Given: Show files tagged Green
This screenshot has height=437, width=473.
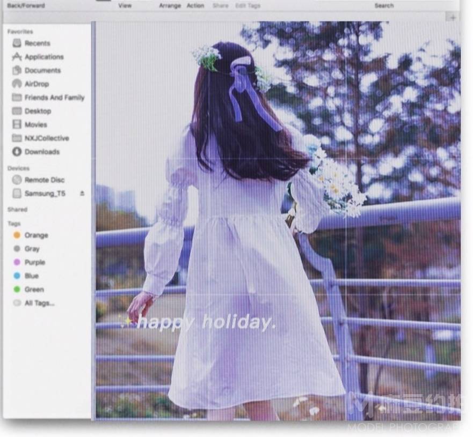Looking at the screenshot, I should pyautogui.click(x=34, y=290).
